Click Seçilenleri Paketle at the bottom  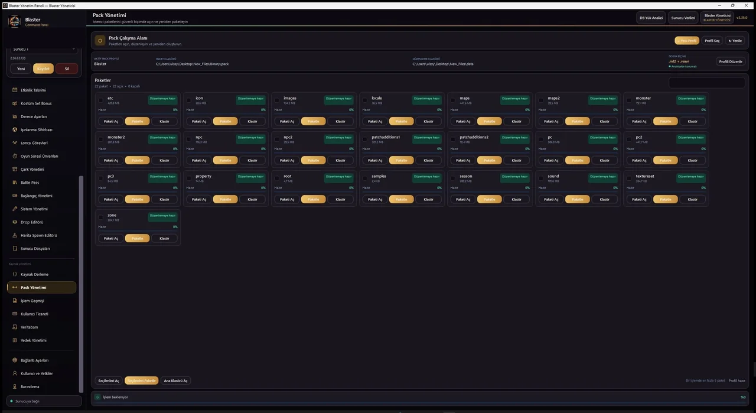pyautogui.click(x=142, y=381)
